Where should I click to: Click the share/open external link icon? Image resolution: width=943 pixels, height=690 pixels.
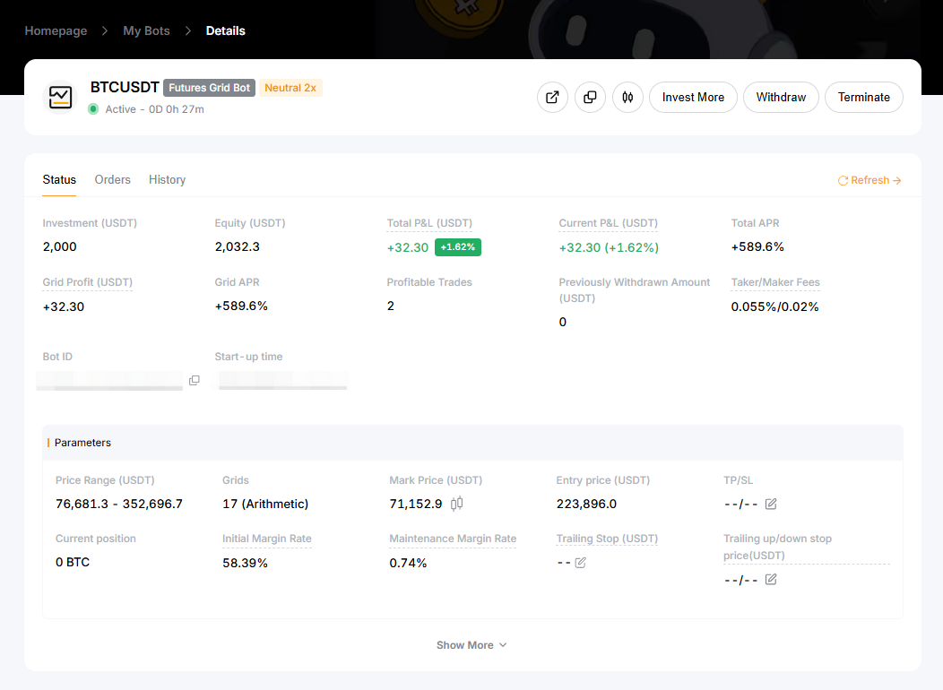coord(552,97)
